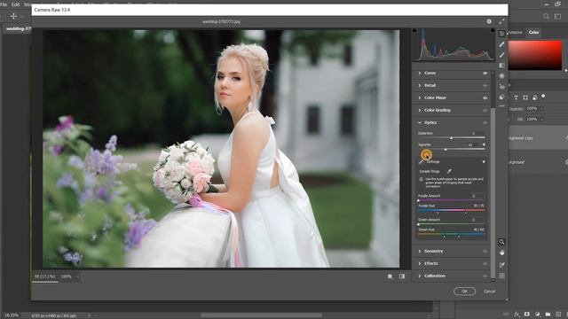Screen dimensions: 568x319
Task: Select the Radial Filter tool
Action: (501, 76)
